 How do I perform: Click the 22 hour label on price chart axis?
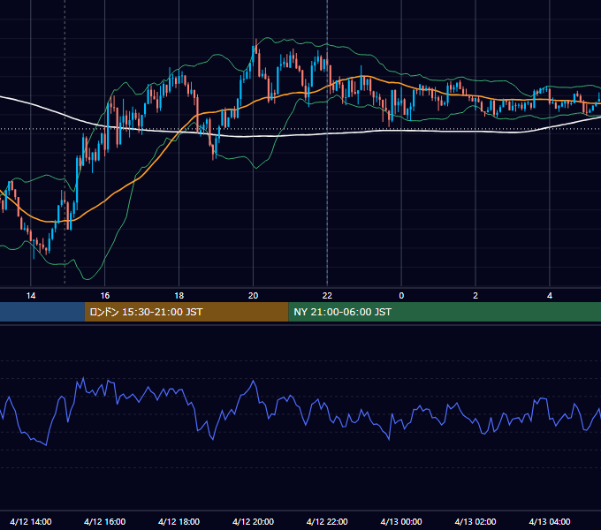(327, 296)
